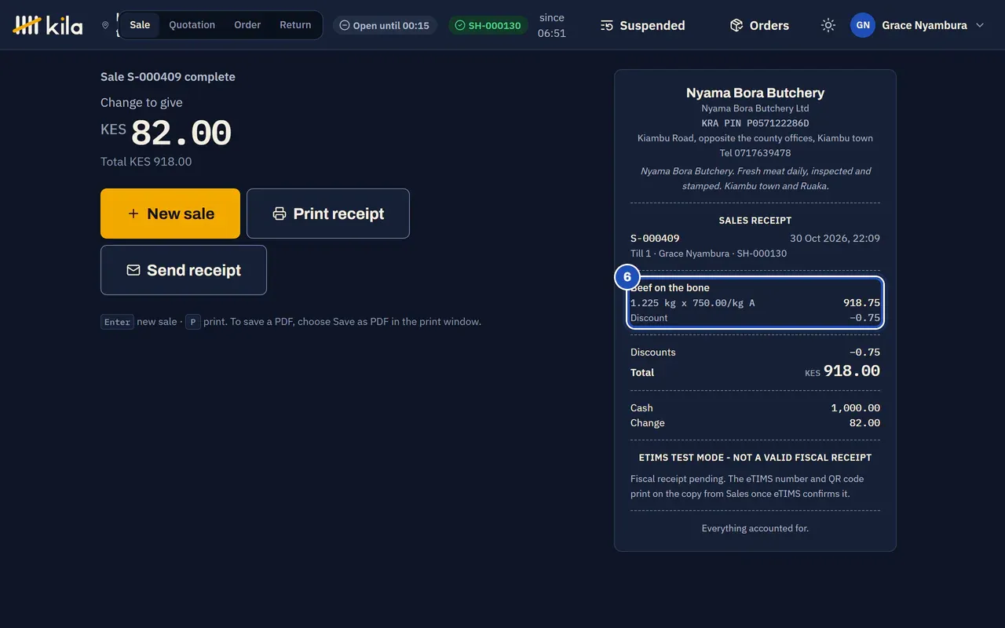Click the envelope icon on Send receipt
The height and width of the screenshot is (628, 1005).
(x=133, y=270)
